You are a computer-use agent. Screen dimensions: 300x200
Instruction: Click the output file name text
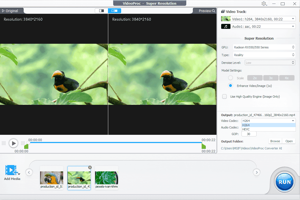pos(264,115)
